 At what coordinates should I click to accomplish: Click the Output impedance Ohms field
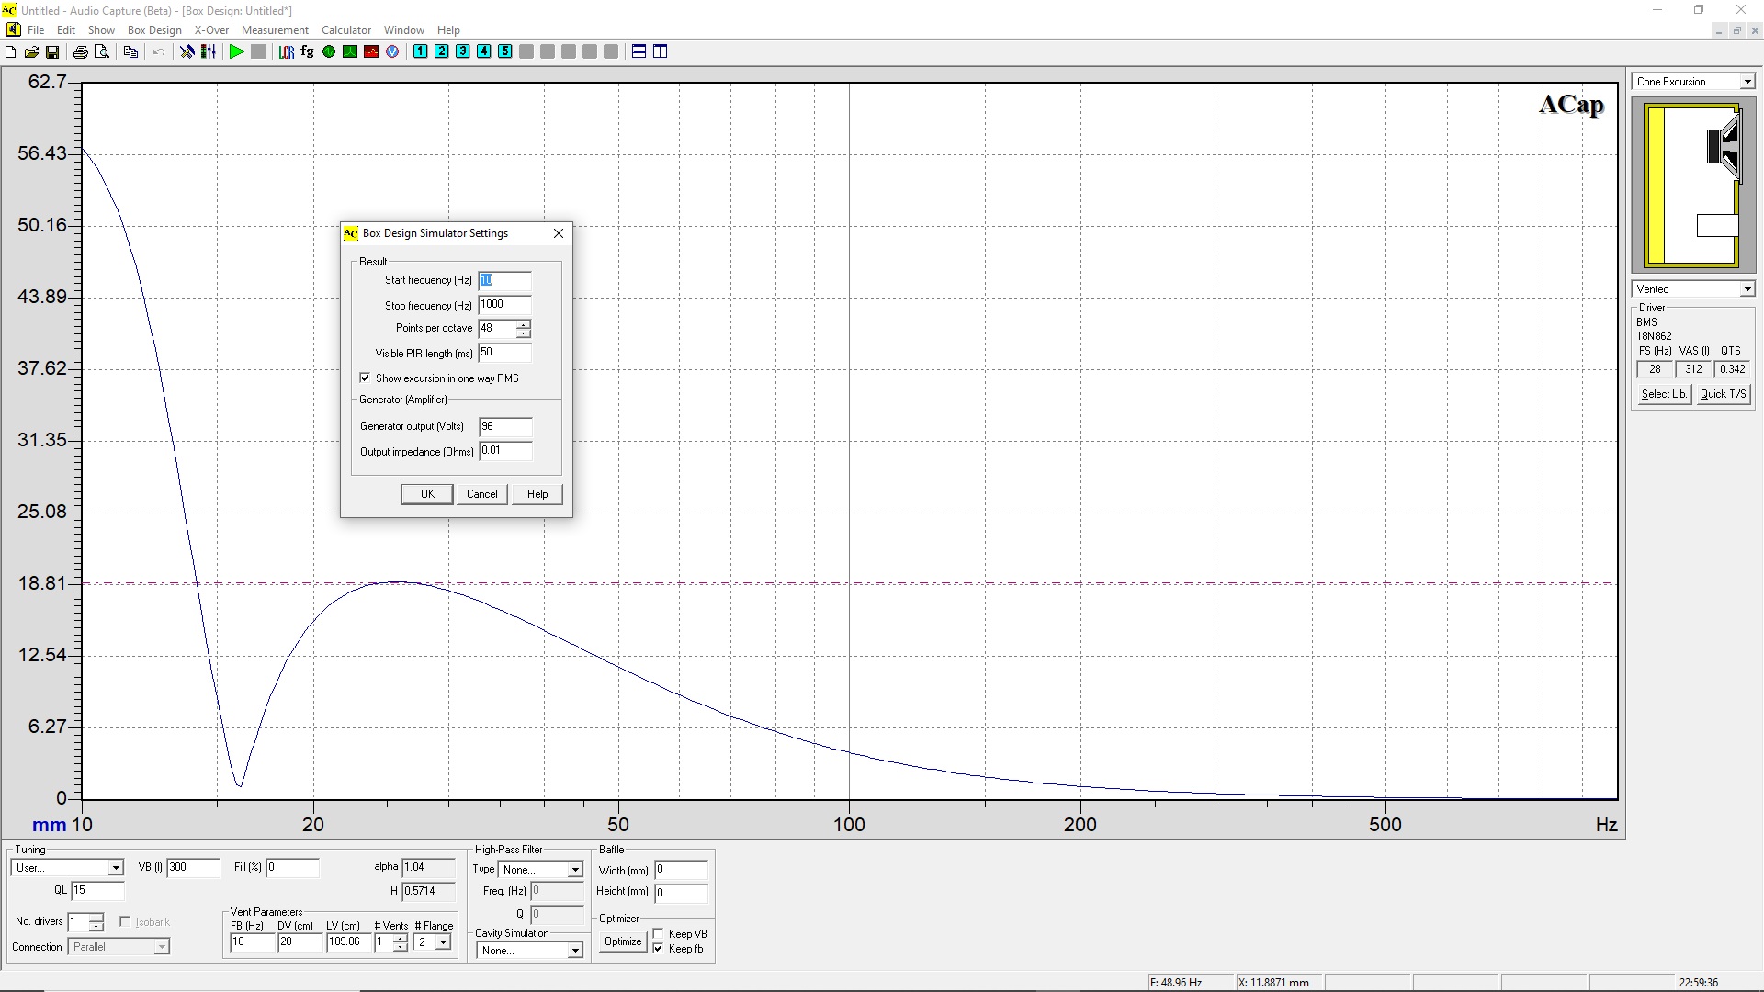point(505,451)
